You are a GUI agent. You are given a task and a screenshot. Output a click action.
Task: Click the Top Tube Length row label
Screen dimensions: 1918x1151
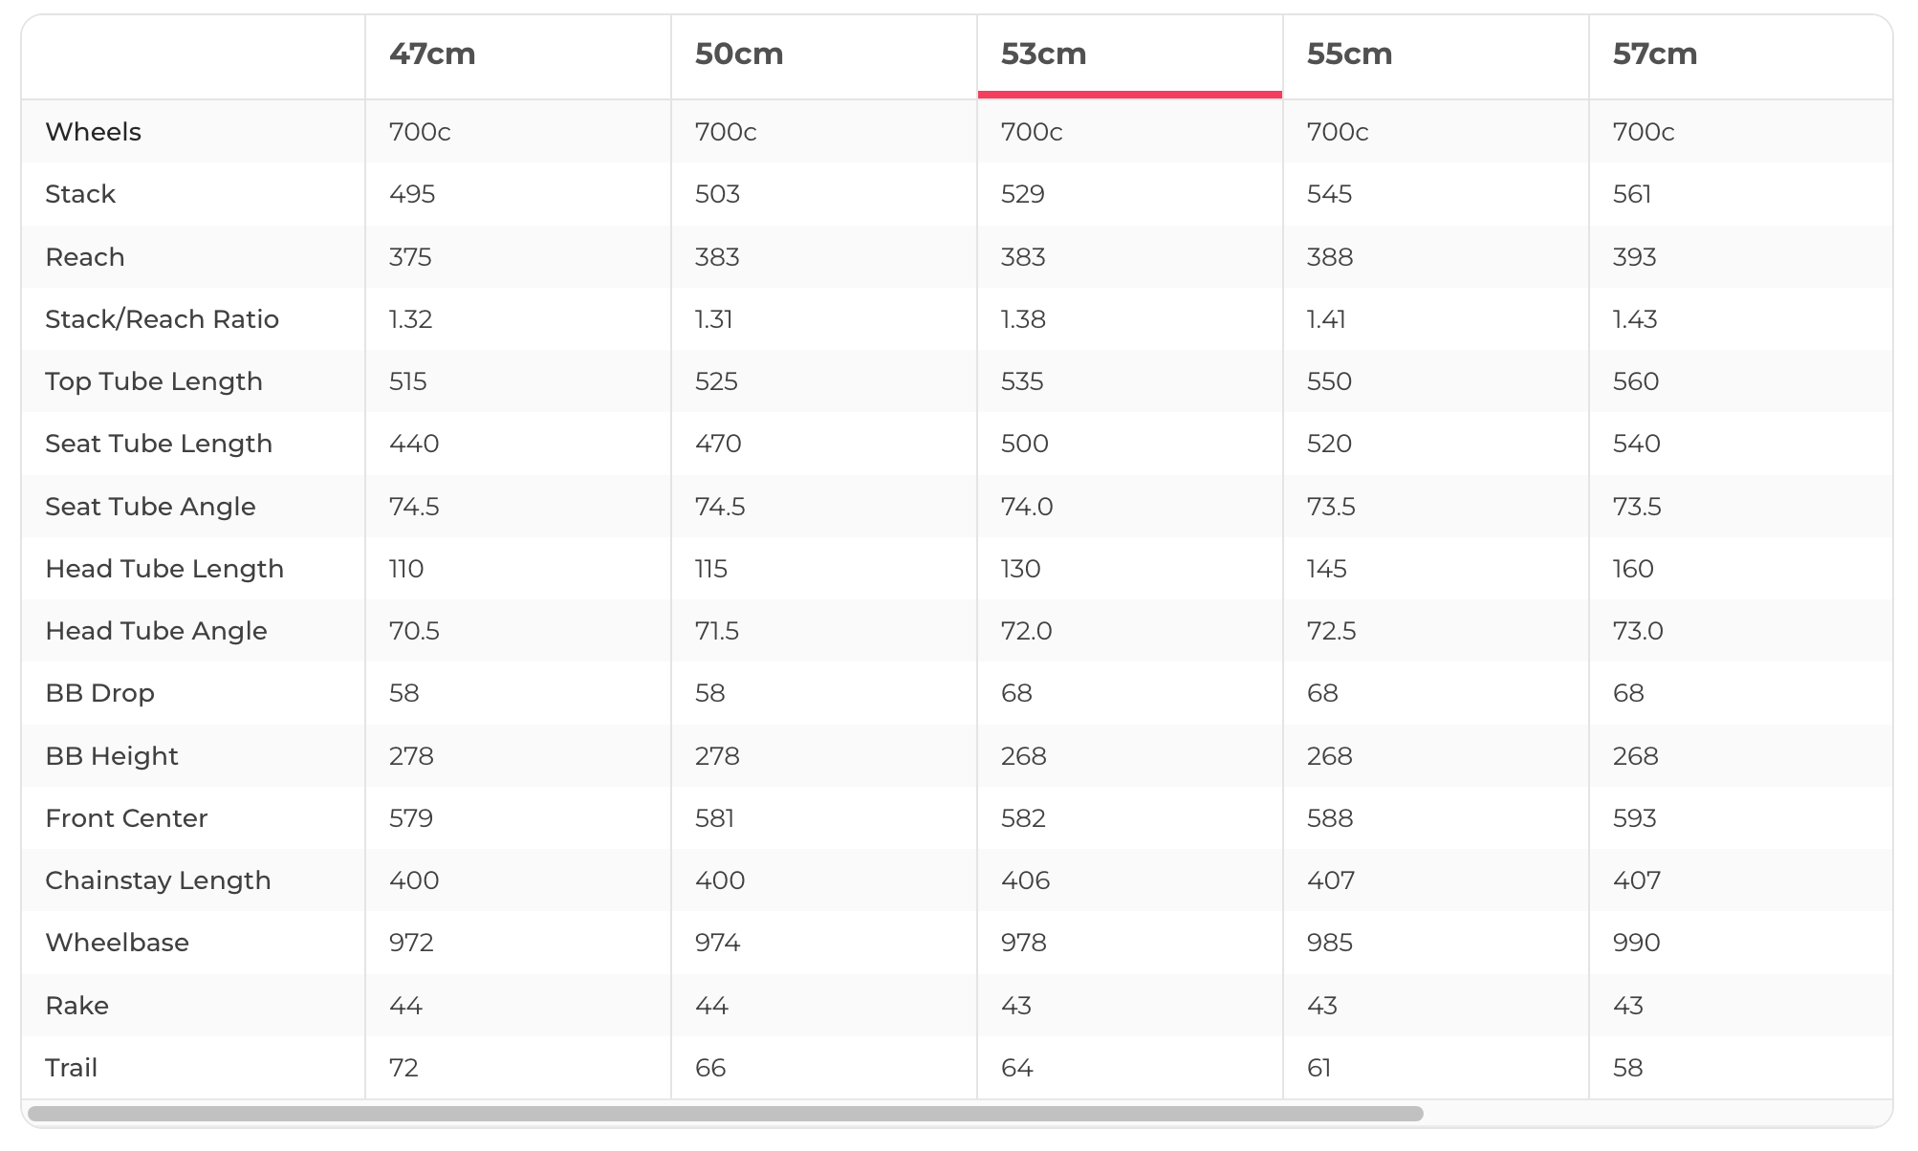154,381
